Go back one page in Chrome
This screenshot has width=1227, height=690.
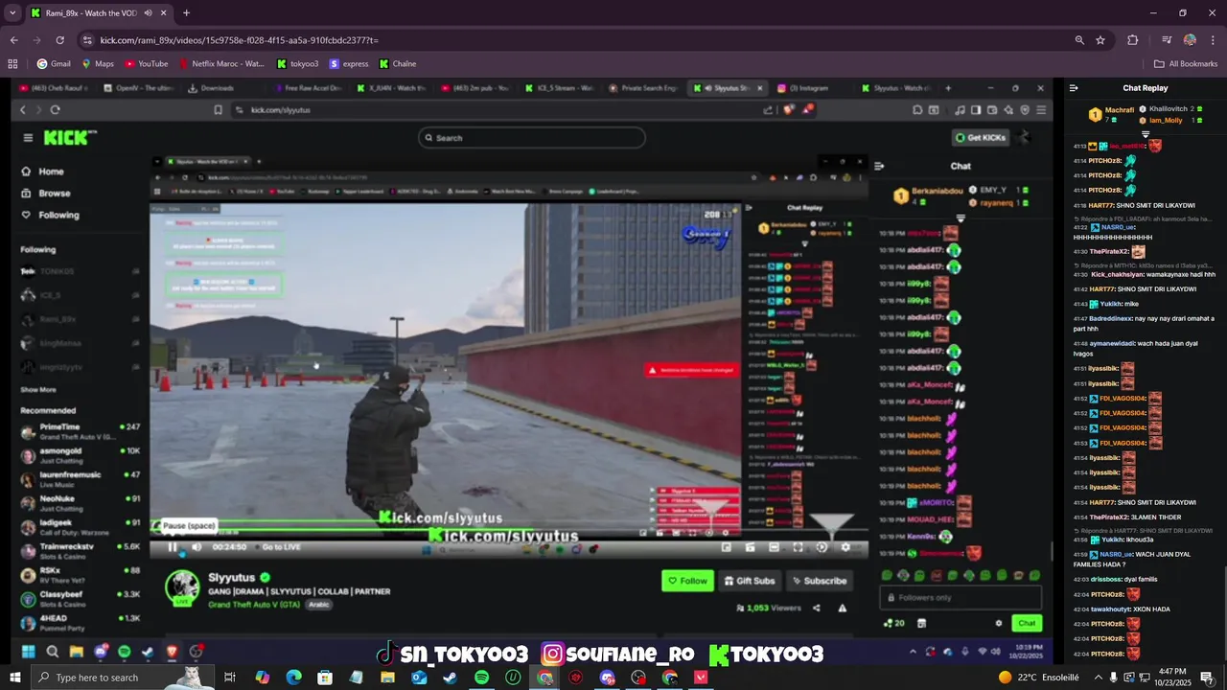[x=13, y=40]
